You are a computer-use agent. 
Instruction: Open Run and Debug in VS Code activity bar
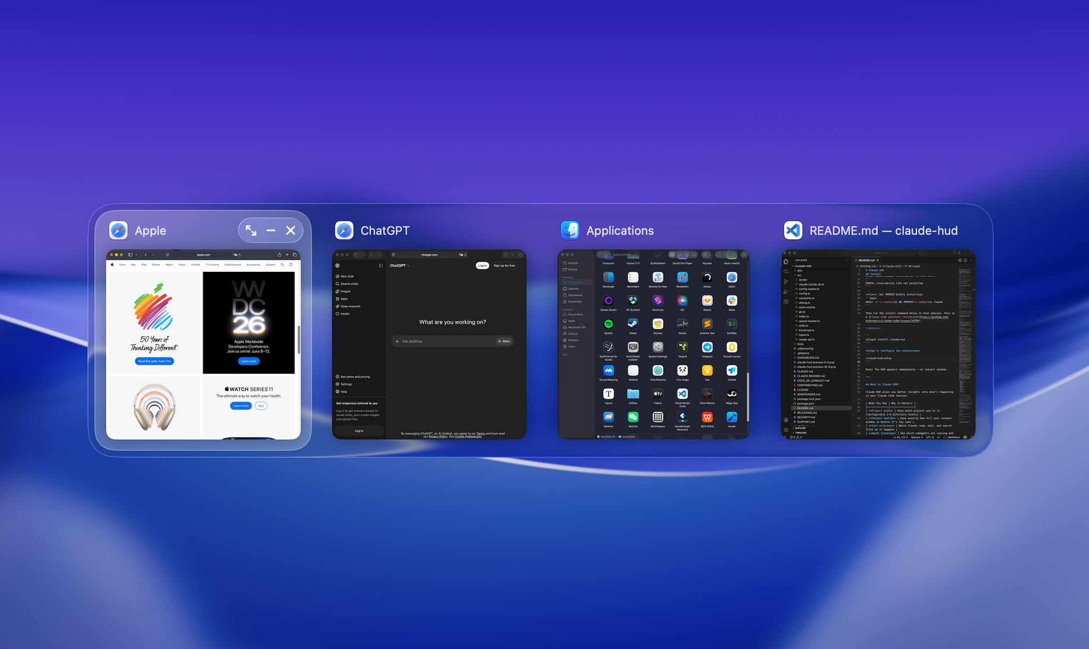[x=786, y=292]
